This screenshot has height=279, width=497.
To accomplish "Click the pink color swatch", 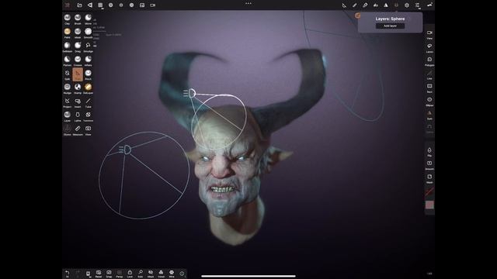I will coord(429,205).
